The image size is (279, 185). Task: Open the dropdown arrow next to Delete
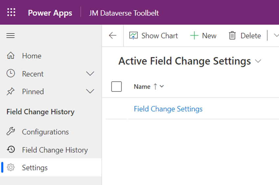[x=276, y=36]
